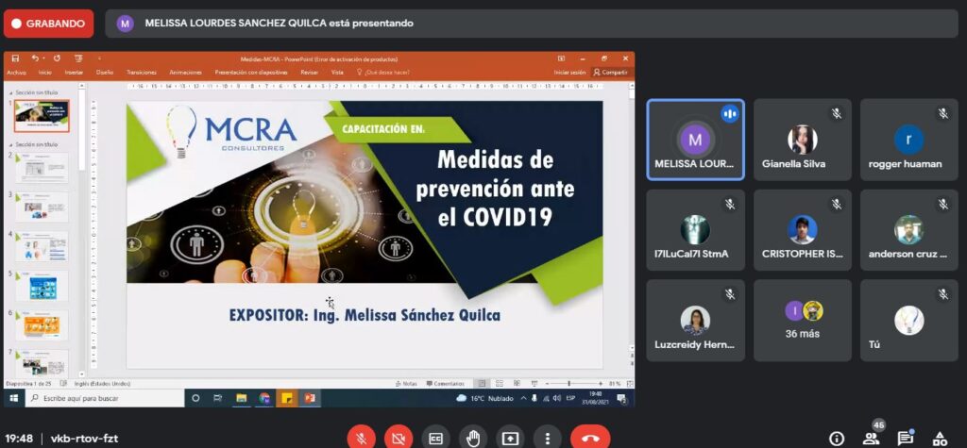The width and height of the screenshot is (967, 448).
Task: Toggle the microphone mute button
Action: coord(361,438)
